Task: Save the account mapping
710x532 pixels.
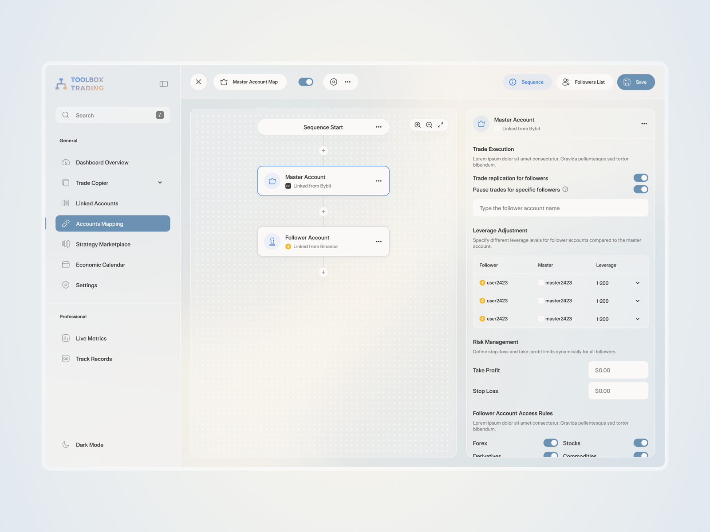Action: pos(635,82)
